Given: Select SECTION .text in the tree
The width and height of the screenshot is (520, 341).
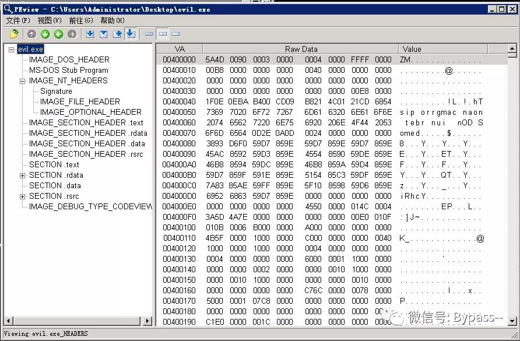Looking at the screenshot, I should [x=54, y=164].
